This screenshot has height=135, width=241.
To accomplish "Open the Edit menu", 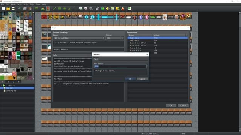I will [8, 4].
